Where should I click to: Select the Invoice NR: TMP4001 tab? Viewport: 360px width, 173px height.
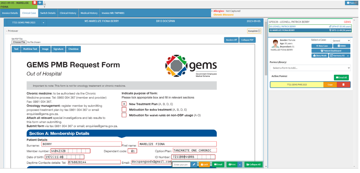113,13
